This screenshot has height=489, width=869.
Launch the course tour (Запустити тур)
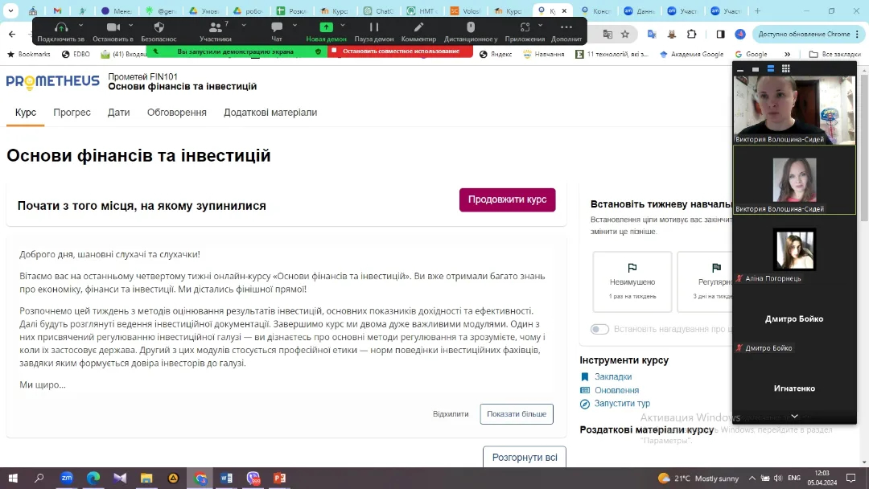(621, 404)
